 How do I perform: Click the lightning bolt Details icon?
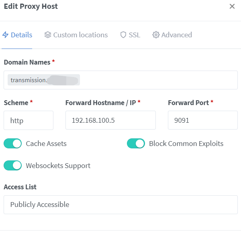pos(6,35)
